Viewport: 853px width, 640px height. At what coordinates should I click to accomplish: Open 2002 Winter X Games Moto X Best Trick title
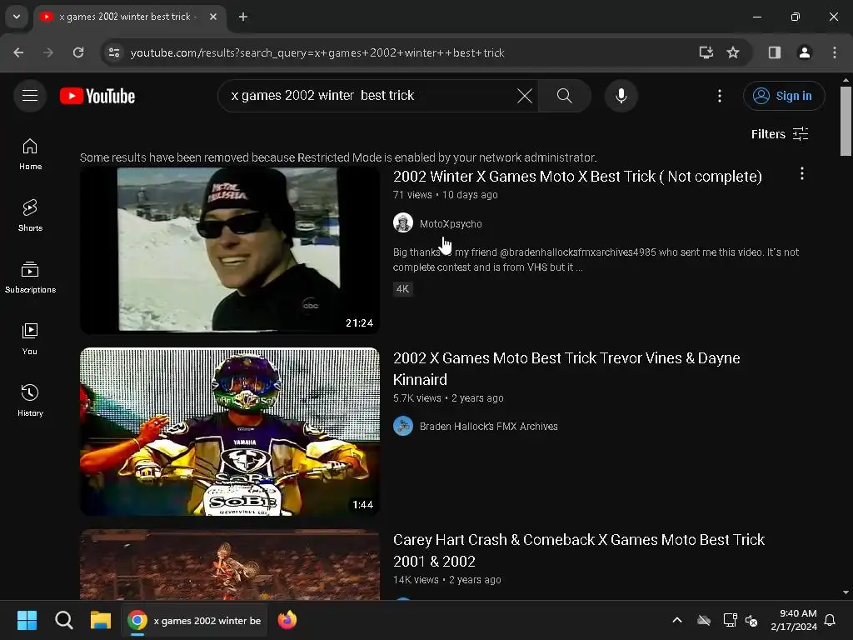pos(577,177)
